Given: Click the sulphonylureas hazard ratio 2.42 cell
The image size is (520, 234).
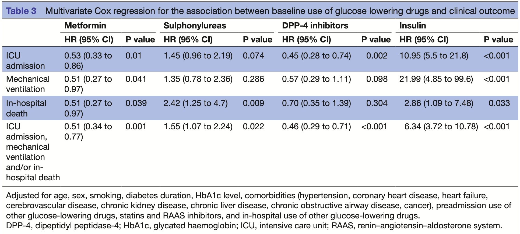Looking at the screenshot, I should tap(195, 103).
